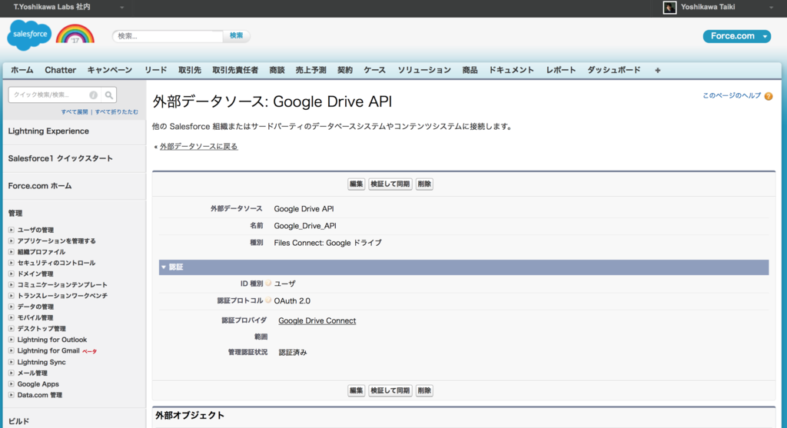Expand the デスクトップ管理 node

point(11,329)
